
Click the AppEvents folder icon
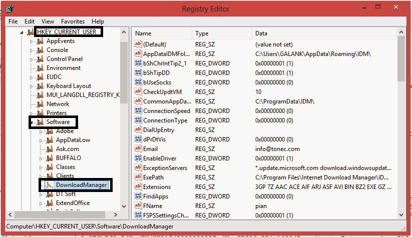(40, 41)
